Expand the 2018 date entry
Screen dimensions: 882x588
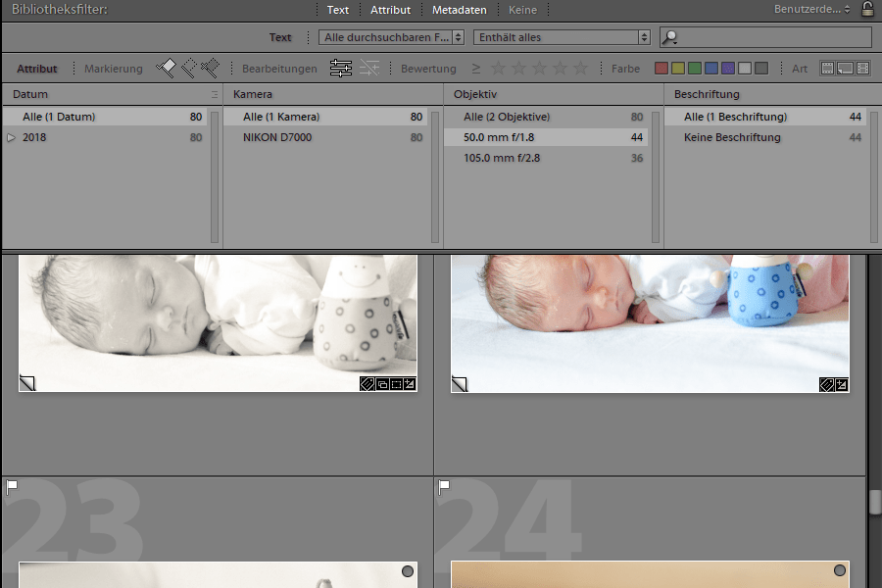coord(12,138)
